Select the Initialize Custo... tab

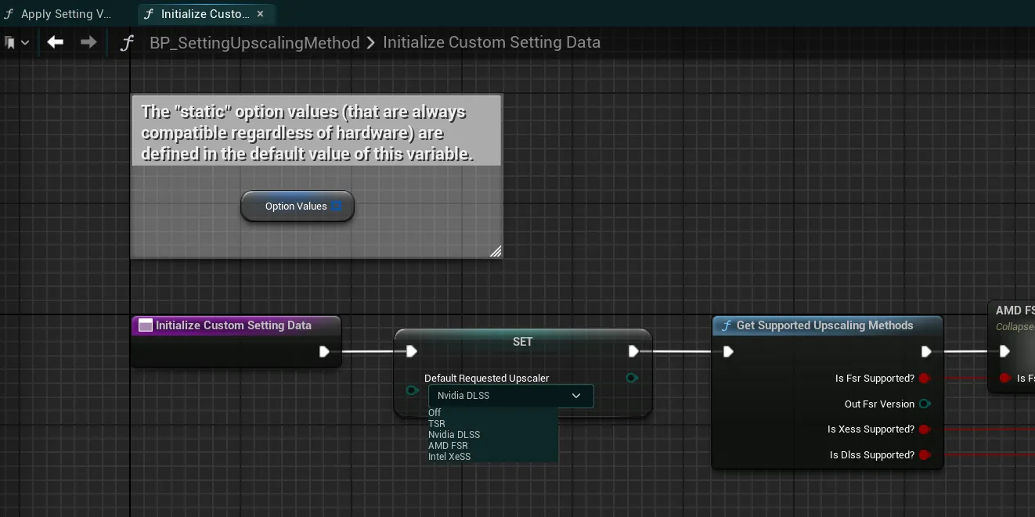[x=205, y=13]
